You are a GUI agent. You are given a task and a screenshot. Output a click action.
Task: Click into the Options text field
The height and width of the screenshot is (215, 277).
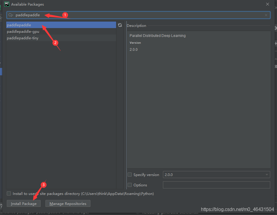pos(216,185)
